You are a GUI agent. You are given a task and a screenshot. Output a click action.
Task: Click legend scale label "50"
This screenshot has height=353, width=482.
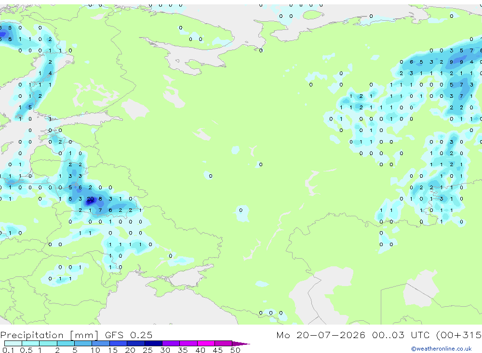pyautogui.click(x=235, y=350)
